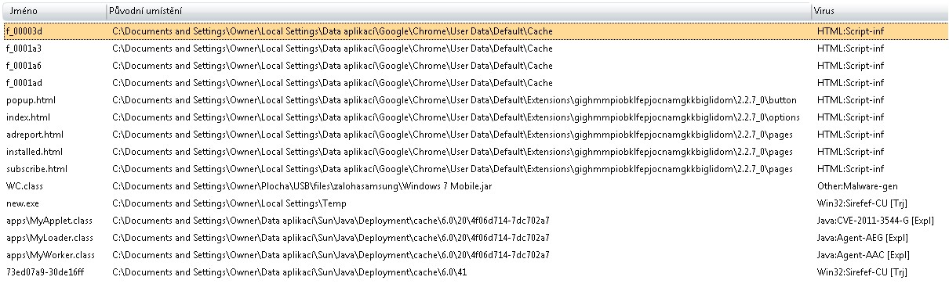The height and width of the screenshot is (284, 949).
Task: Sort by the Původní umístění column header
Action: tap(460, 12)
